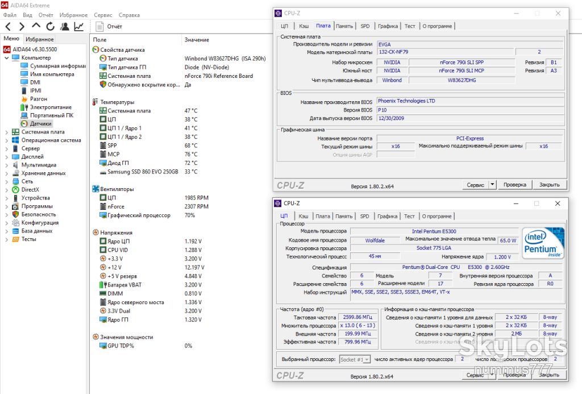Open the Файл menu
This screenshot has width=582, height=394.
pos(10,15)
